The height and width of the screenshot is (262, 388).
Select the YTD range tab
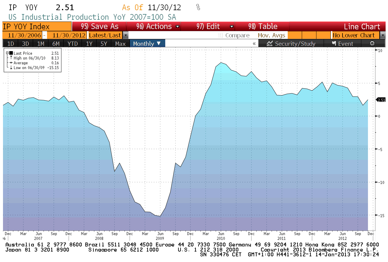point(73,44)
